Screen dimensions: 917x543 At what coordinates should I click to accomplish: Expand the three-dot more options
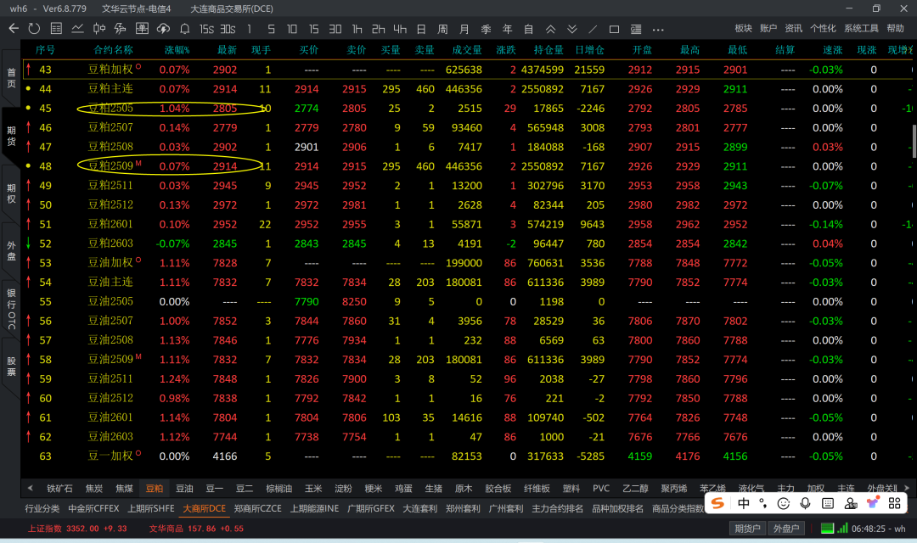(658, 29)
